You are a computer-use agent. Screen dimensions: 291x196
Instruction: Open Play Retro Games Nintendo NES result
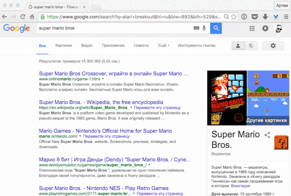tap(103, 188)
